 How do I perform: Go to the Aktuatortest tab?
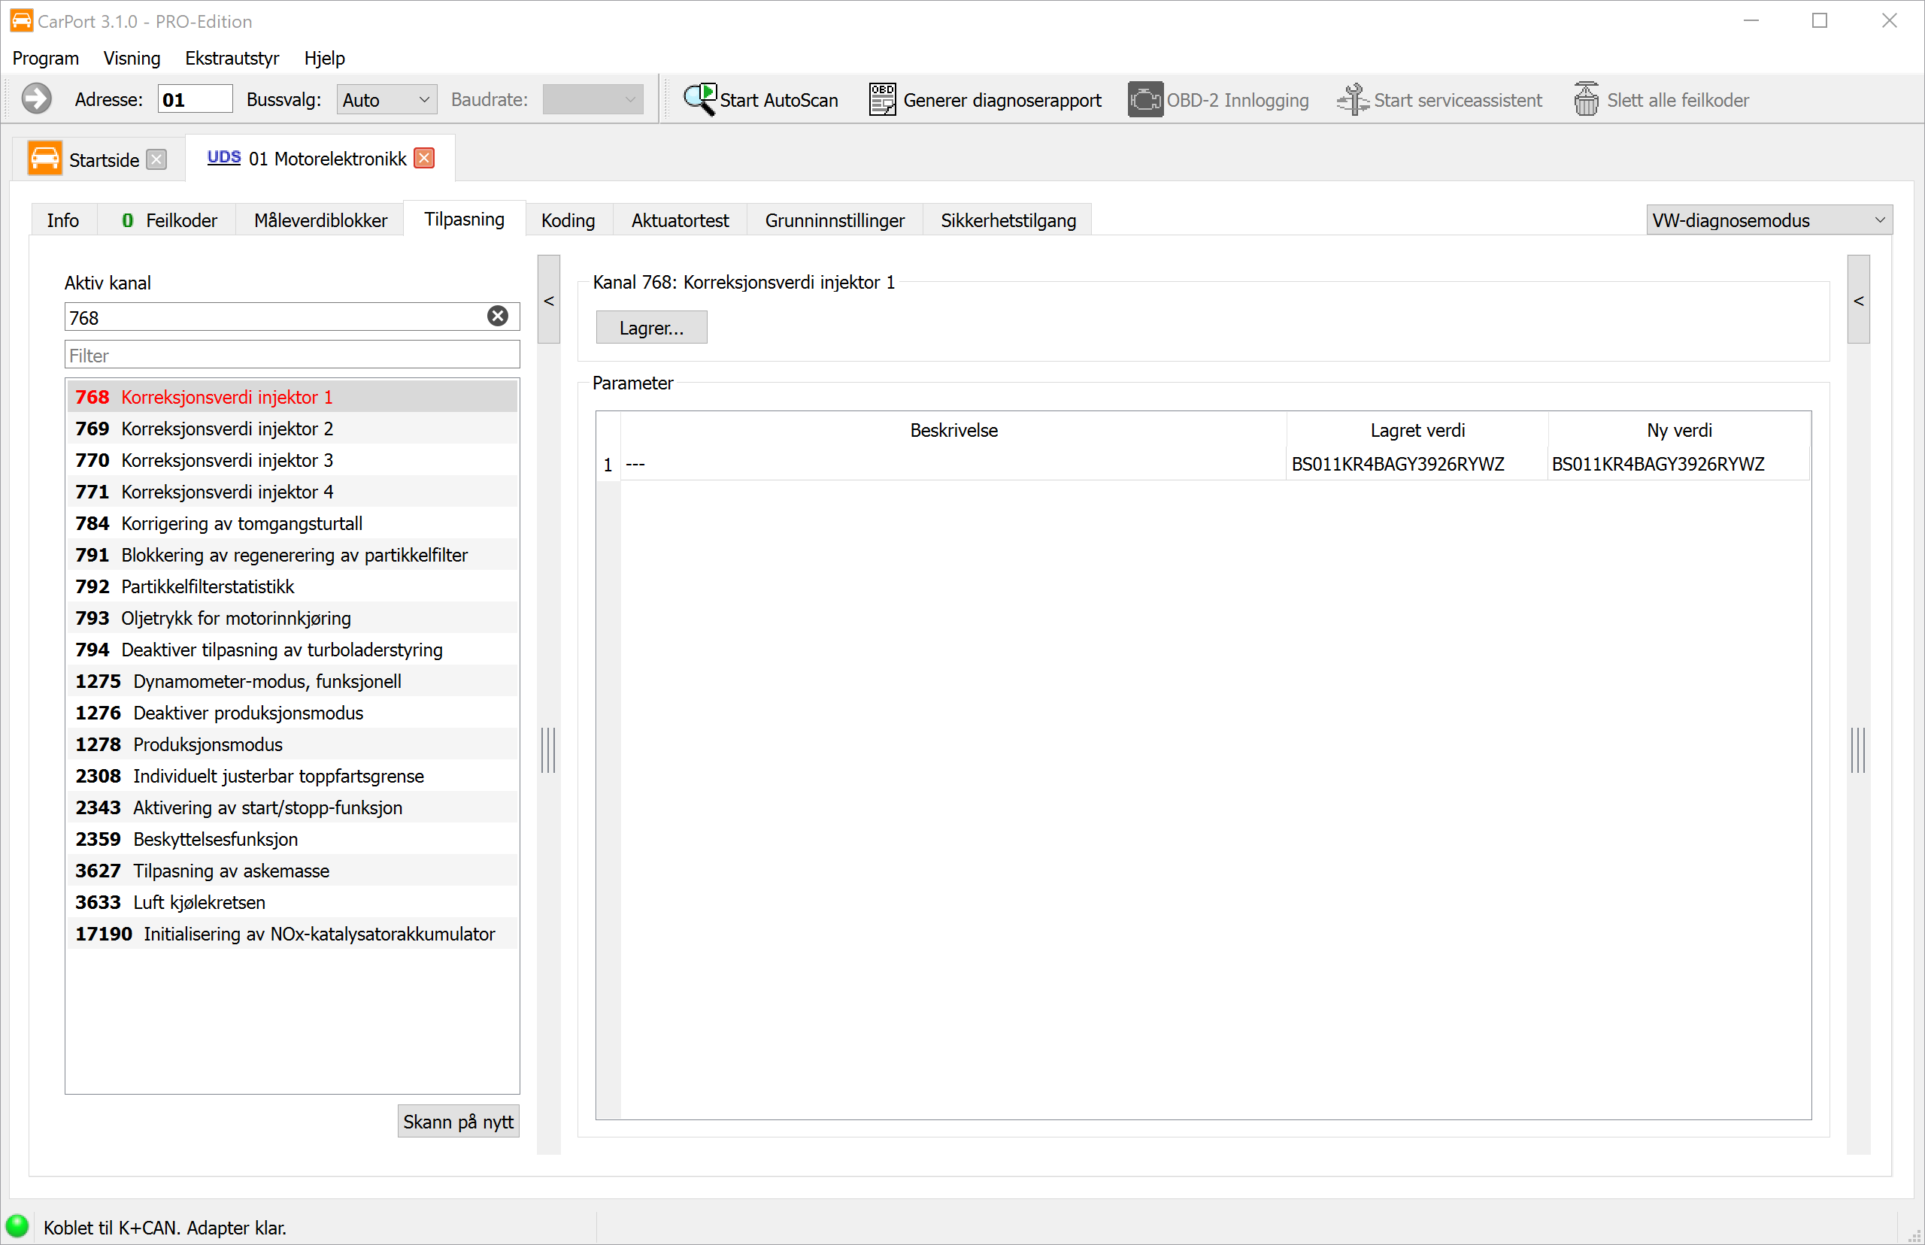(680, 220)
